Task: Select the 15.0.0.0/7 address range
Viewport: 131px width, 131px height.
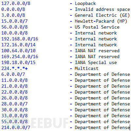Action: pos(14,21)
